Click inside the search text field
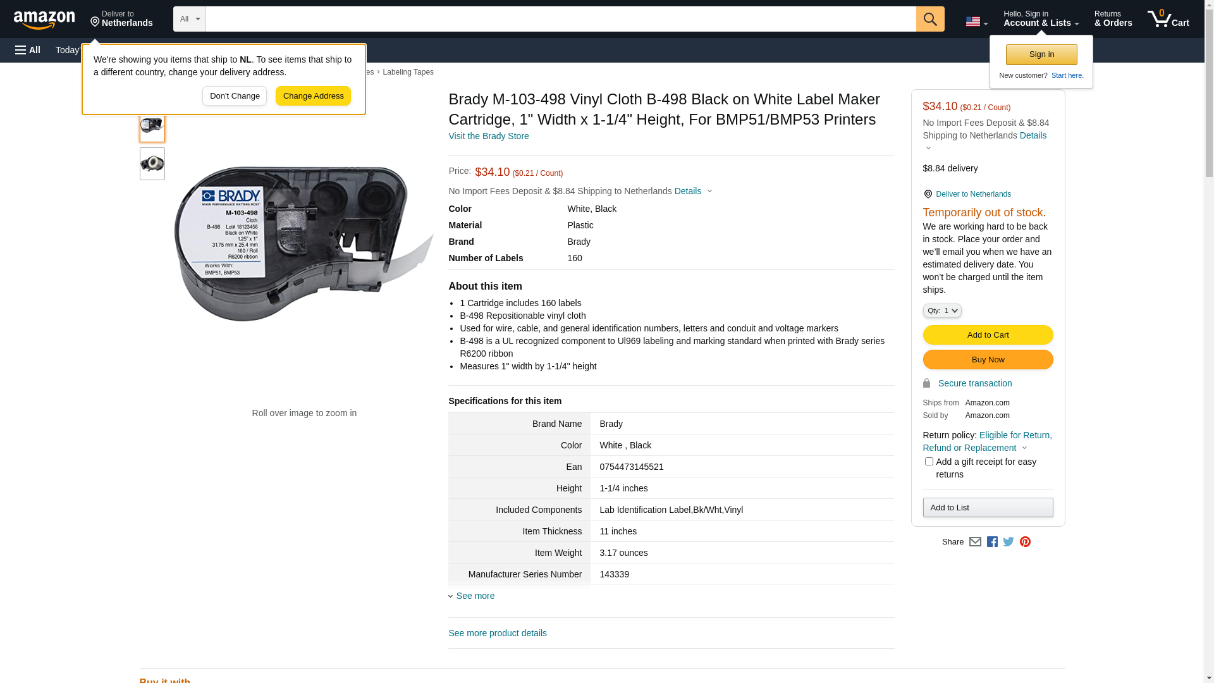 [560, 19]
